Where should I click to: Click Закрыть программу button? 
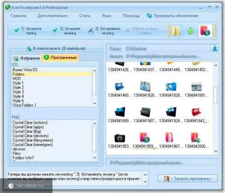188,179
